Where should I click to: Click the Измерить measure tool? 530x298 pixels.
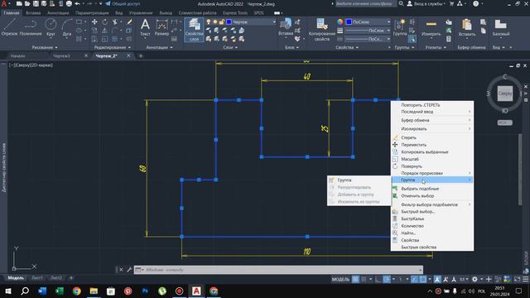(x=431, y=27)
